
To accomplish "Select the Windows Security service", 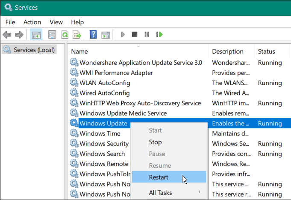I will (x=104, y=144).
